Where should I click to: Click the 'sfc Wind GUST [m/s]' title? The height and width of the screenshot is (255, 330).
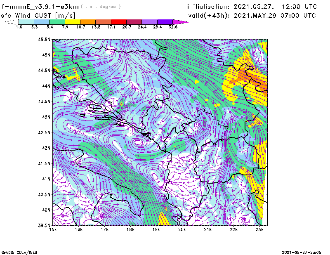pos(38,16)
